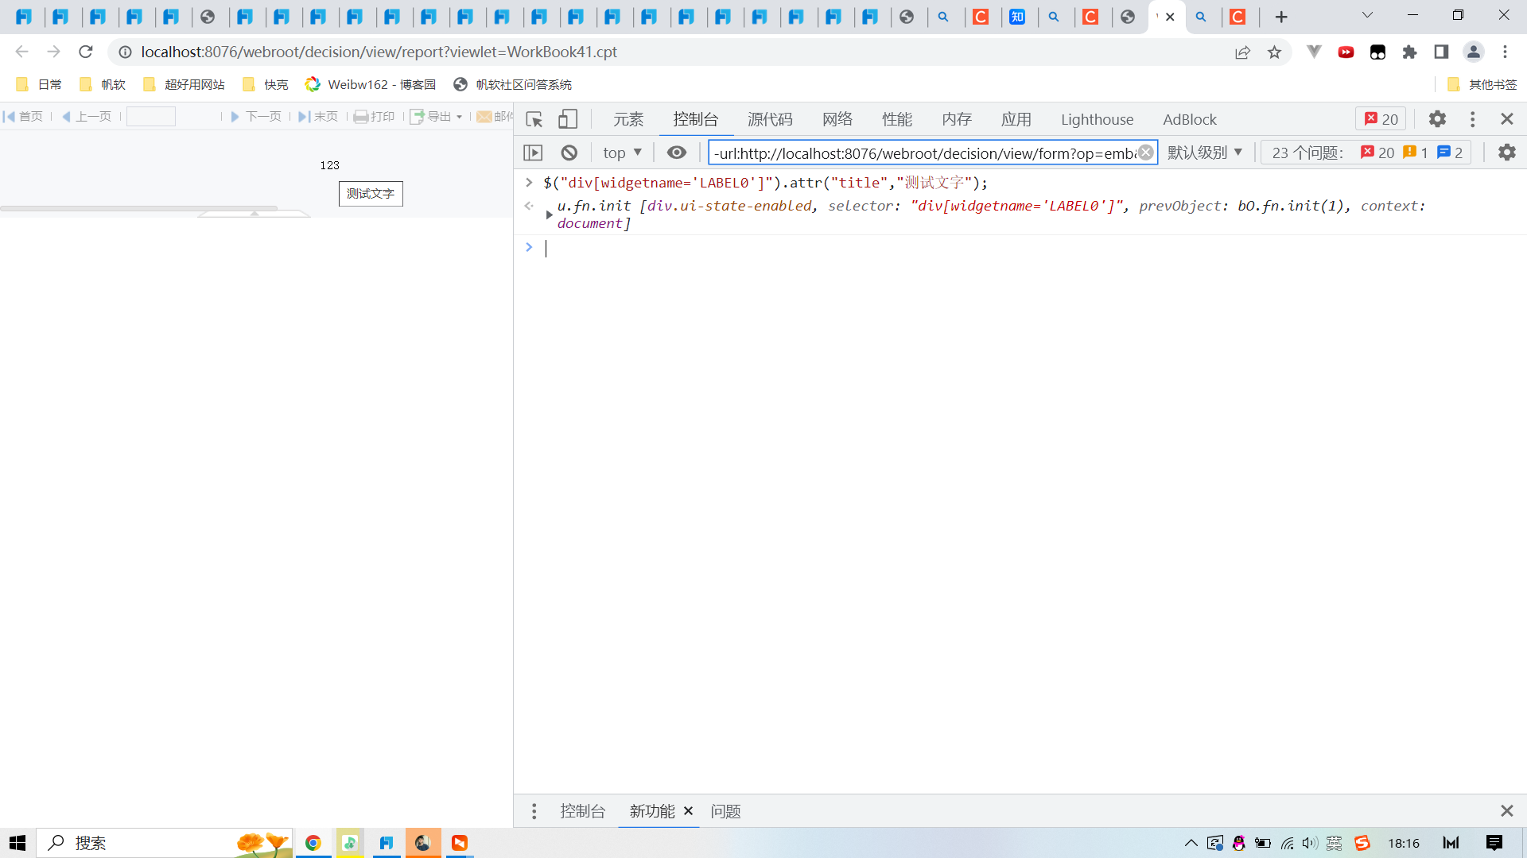
Task: Activate the inspect element picker icon
Action: point(534,119)
